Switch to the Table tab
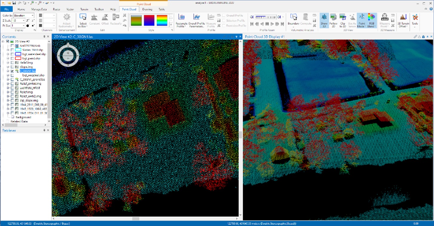Image resolution: width=434 pixels, height=226 pixels. click(161, 9)
